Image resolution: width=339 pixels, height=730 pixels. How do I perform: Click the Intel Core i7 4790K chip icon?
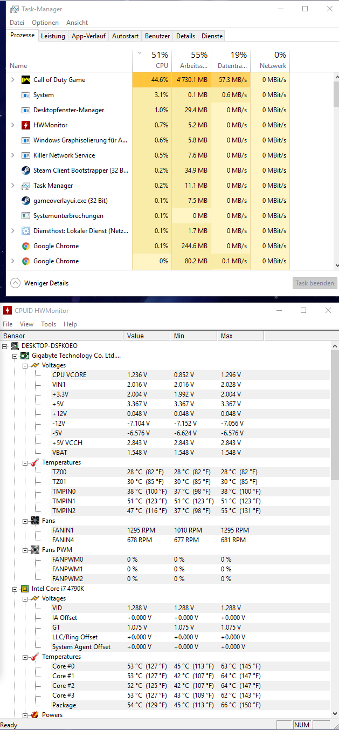tap(25, 589)
